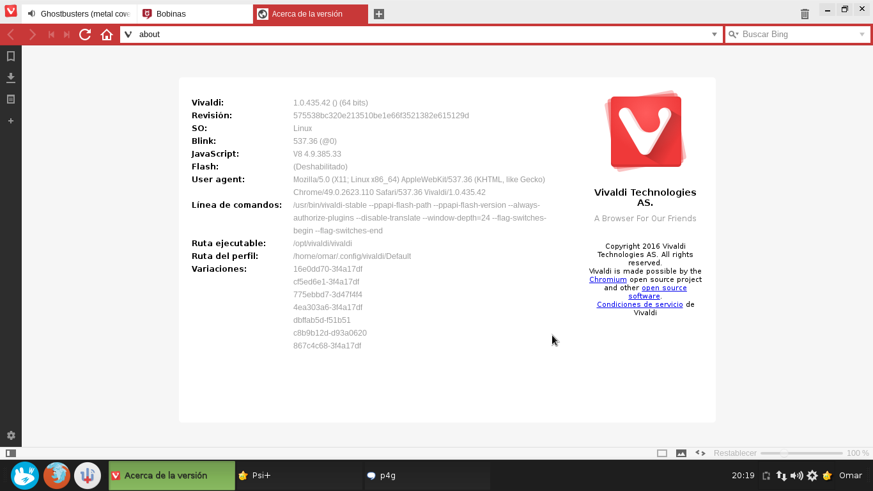Image resolution: width=873 pixels, height=491 pixels.
Task: Open the Vivaldi menu logo button
Action: [10, 11]
